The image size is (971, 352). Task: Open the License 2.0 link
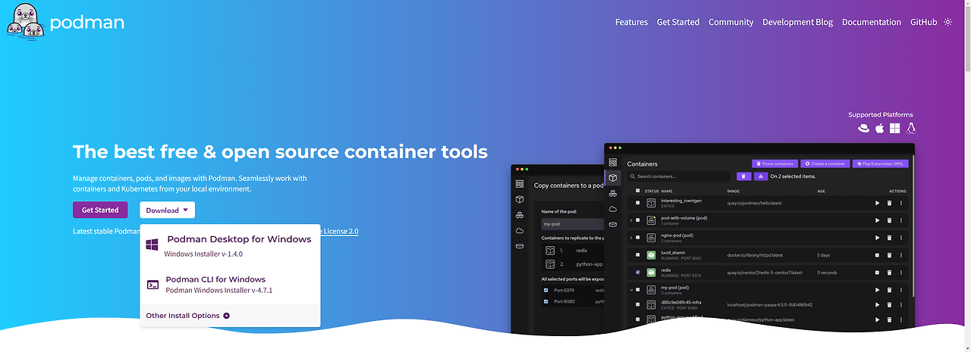point(340,231)
